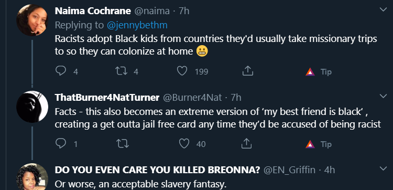This screenshot has height=190, width=393.
Task: Open more options chevron on Naima's tweet
Action: pos(383,10)
